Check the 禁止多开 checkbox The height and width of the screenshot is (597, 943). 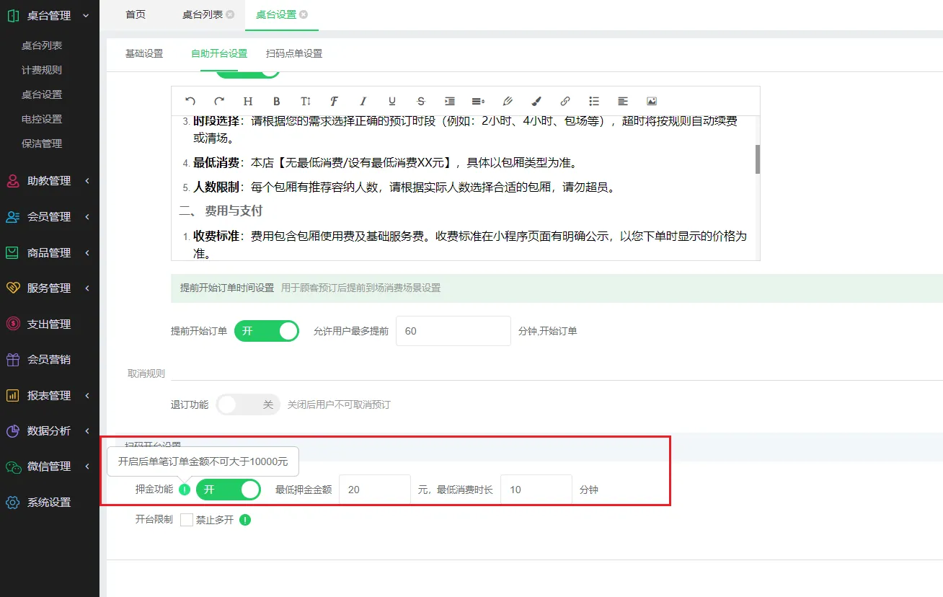pos(187,520)
